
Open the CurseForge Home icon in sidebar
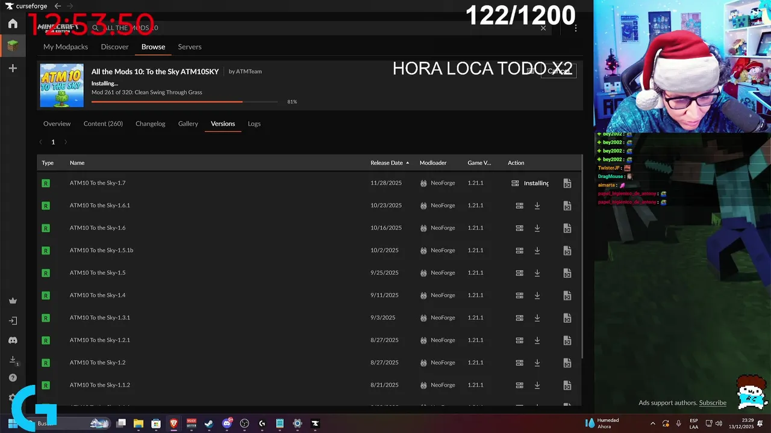point(13,24)
